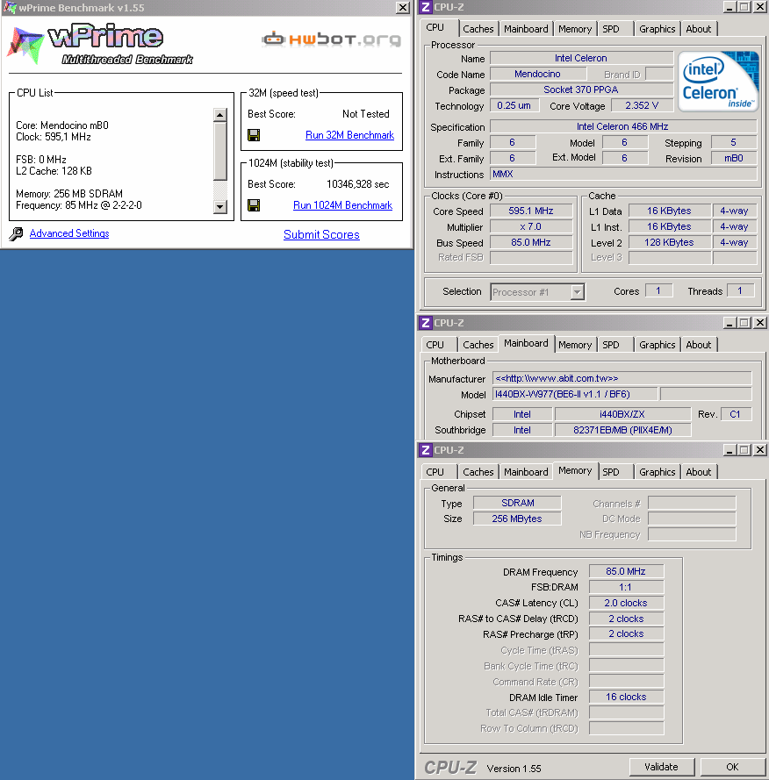Select About tab in the Memory CPU-Z window
This screenshot has width=769, height=780.
pos(698,472)
